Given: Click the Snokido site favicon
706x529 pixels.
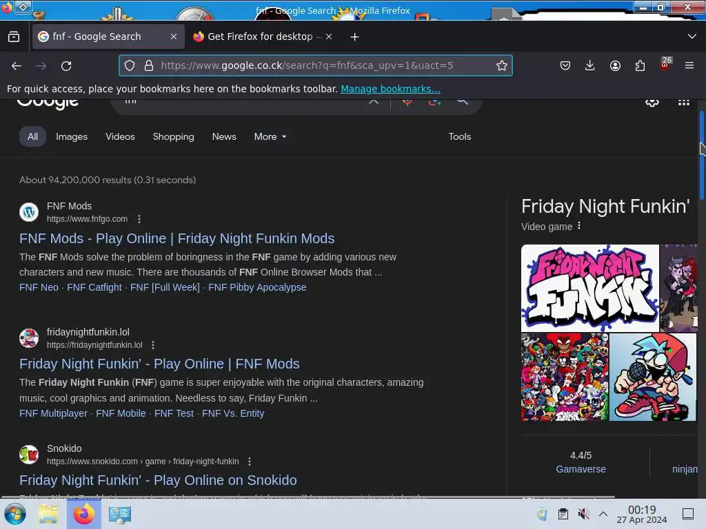Looking at the screenshot, I should pos(29,455).
